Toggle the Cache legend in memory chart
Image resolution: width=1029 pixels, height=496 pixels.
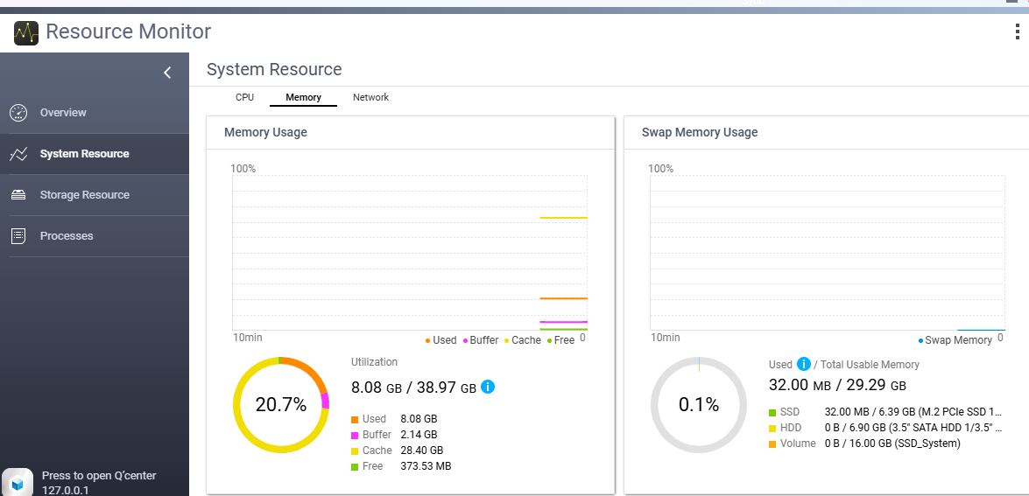coord(522,340)
